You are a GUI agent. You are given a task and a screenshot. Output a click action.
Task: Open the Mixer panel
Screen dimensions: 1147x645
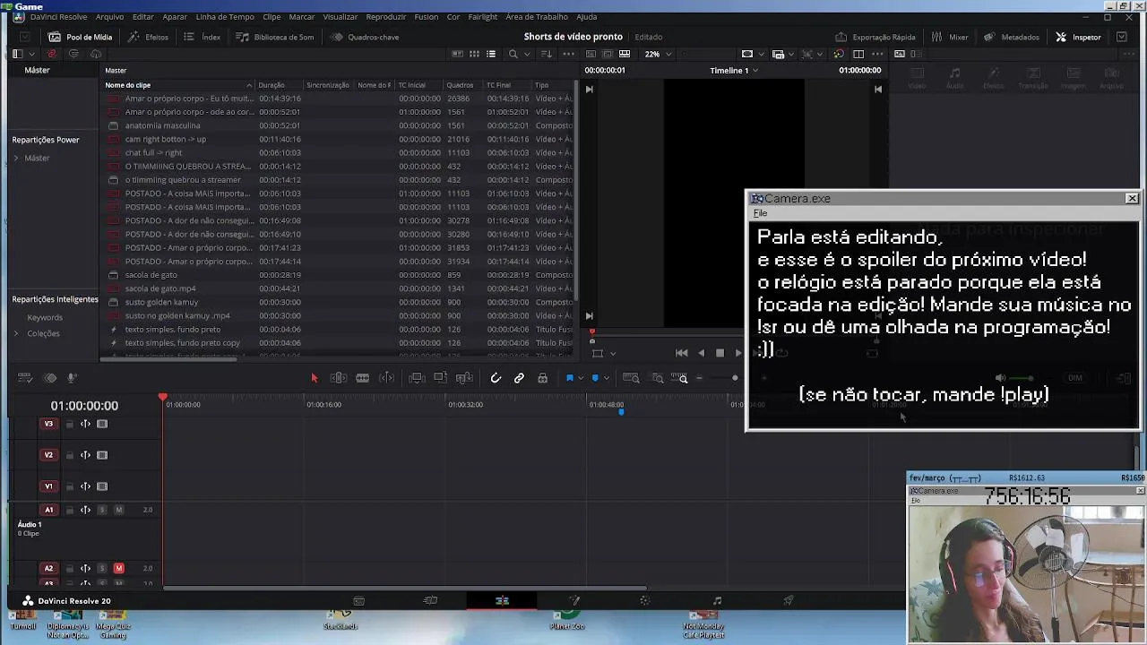pos(950,37)
